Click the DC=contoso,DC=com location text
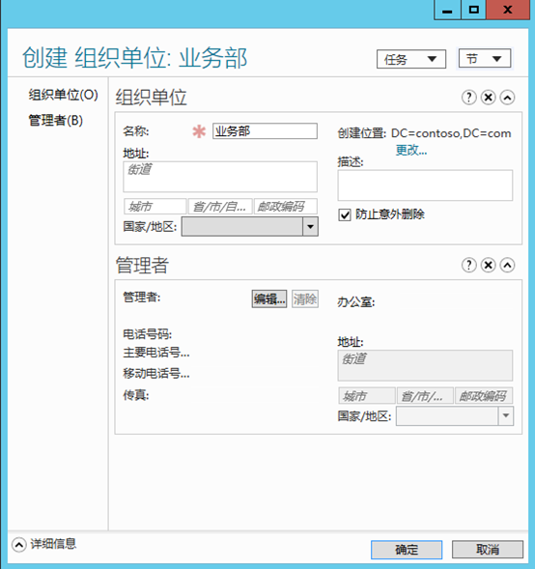The image size is (535, 569). tap(451, 133)
